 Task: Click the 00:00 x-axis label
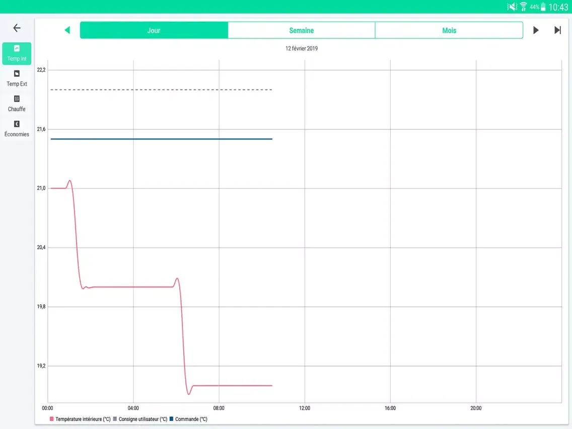[47, 408]
